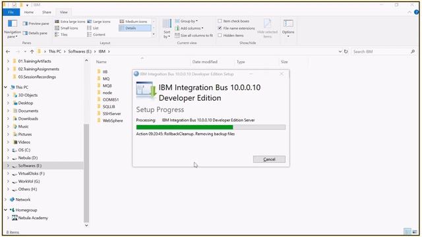Open VirtualDisks (F:) drive

(31, 174)
